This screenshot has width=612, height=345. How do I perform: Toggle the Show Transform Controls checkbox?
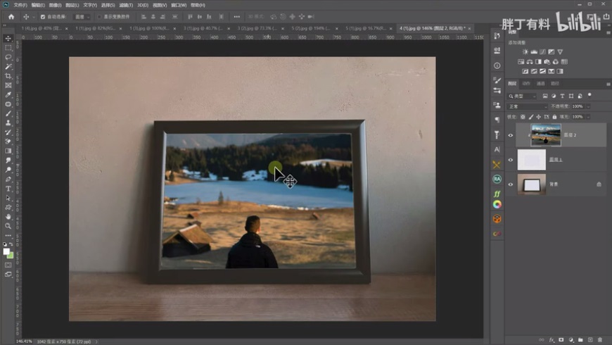[x=99, y=17]
